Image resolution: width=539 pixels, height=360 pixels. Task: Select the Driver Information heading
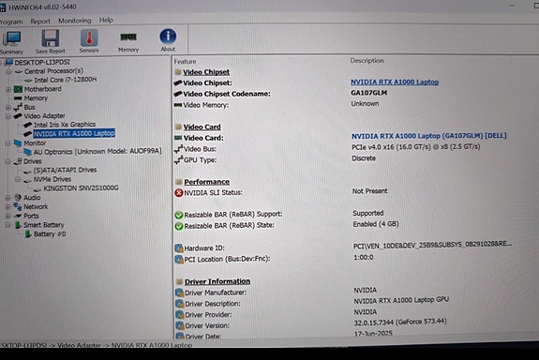point(217,281)
